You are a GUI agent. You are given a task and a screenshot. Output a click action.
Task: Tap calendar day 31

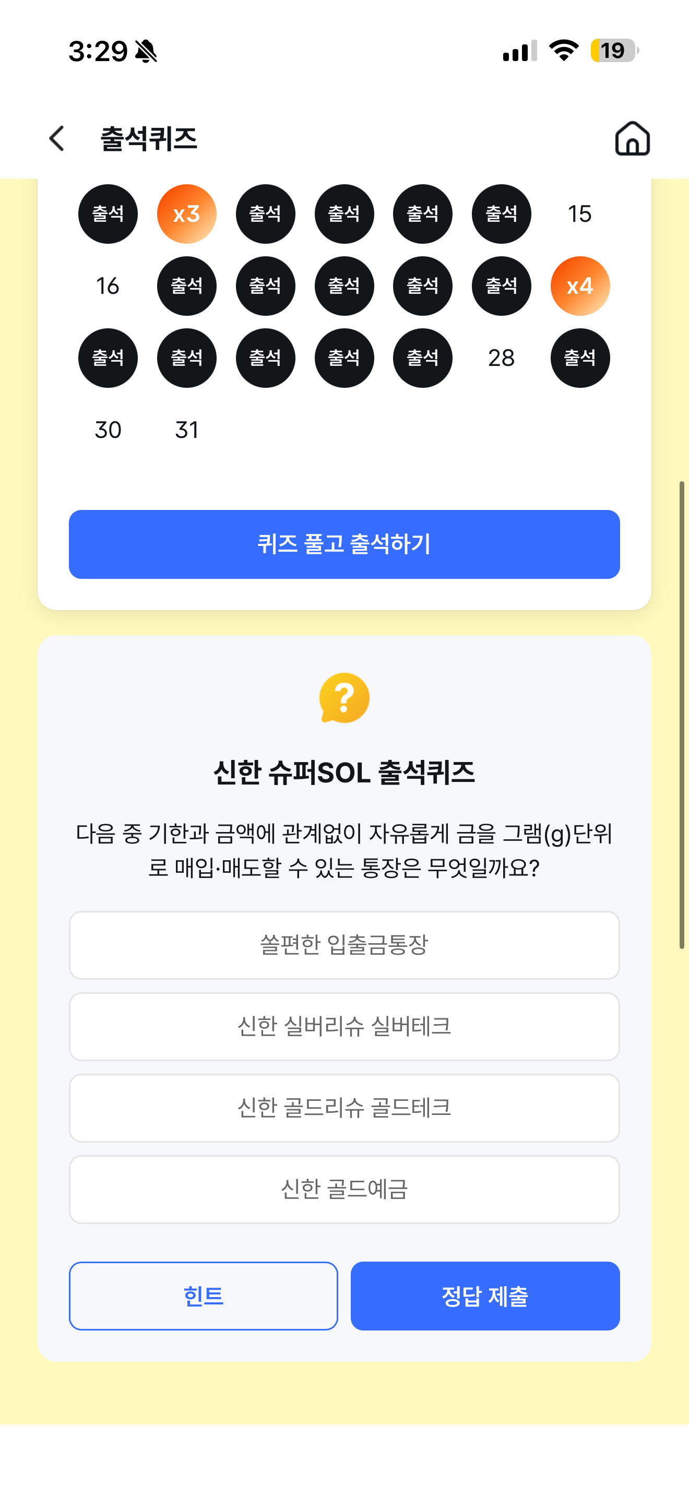(x=186, y=430)
